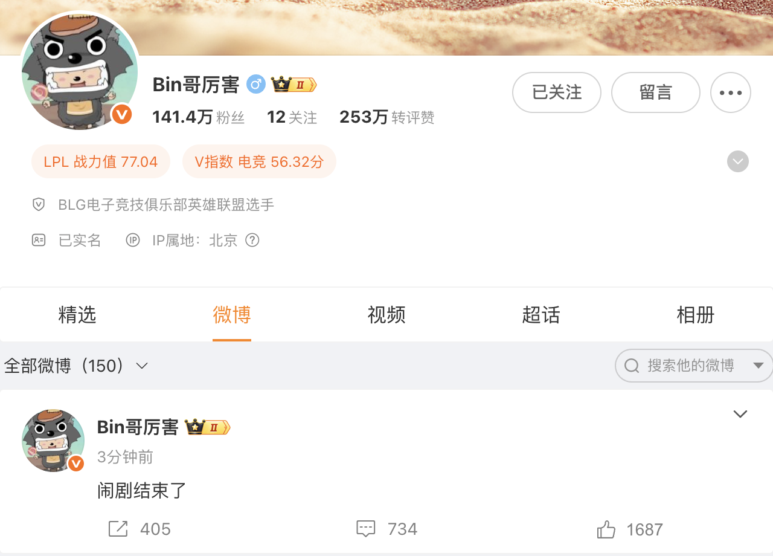Toggle the 已关注 follow button

[x=557, y=92]
